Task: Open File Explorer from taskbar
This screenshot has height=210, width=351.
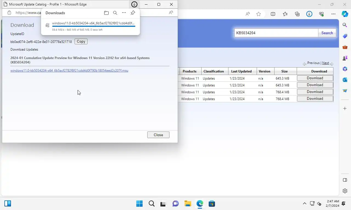Action: [188, 203]
